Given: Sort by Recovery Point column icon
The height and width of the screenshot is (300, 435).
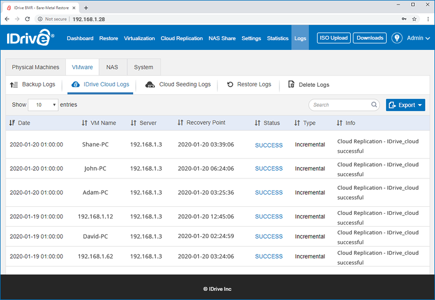Looking at the screenshot, I should point(181,123).
